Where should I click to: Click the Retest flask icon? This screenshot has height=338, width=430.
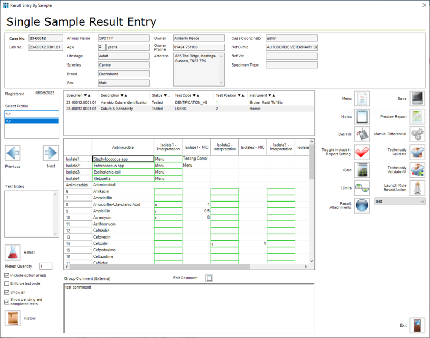tap(13, 251)
